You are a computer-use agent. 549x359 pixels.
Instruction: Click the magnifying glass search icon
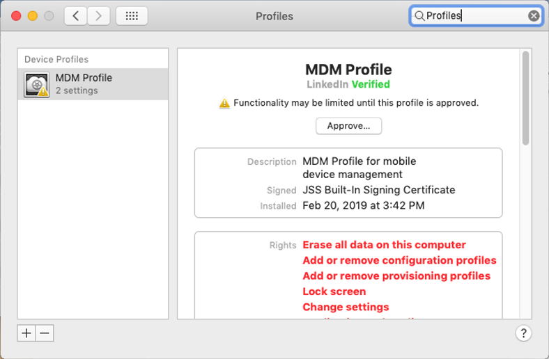[419, 16]
